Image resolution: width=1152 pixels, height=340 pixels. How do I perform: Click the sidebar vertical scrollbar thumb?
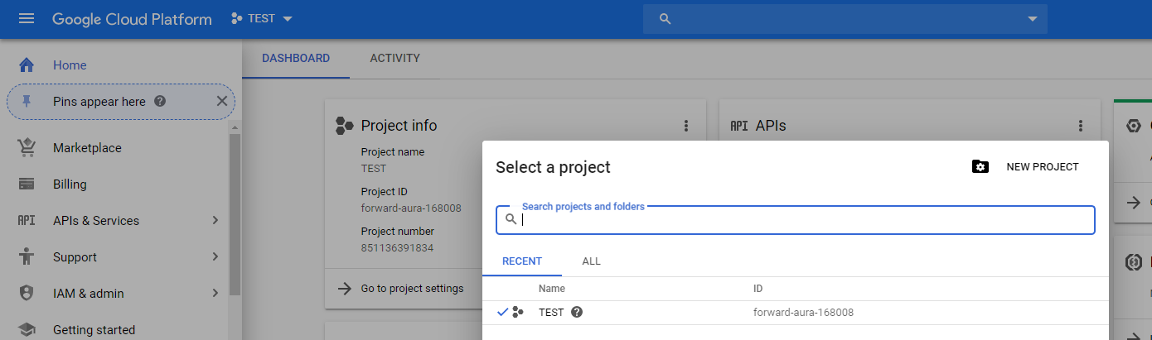tap(235, 213)
